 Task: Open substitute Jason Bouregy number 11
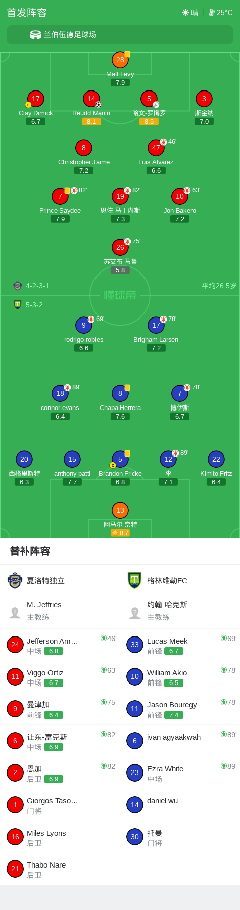(135, 709)
